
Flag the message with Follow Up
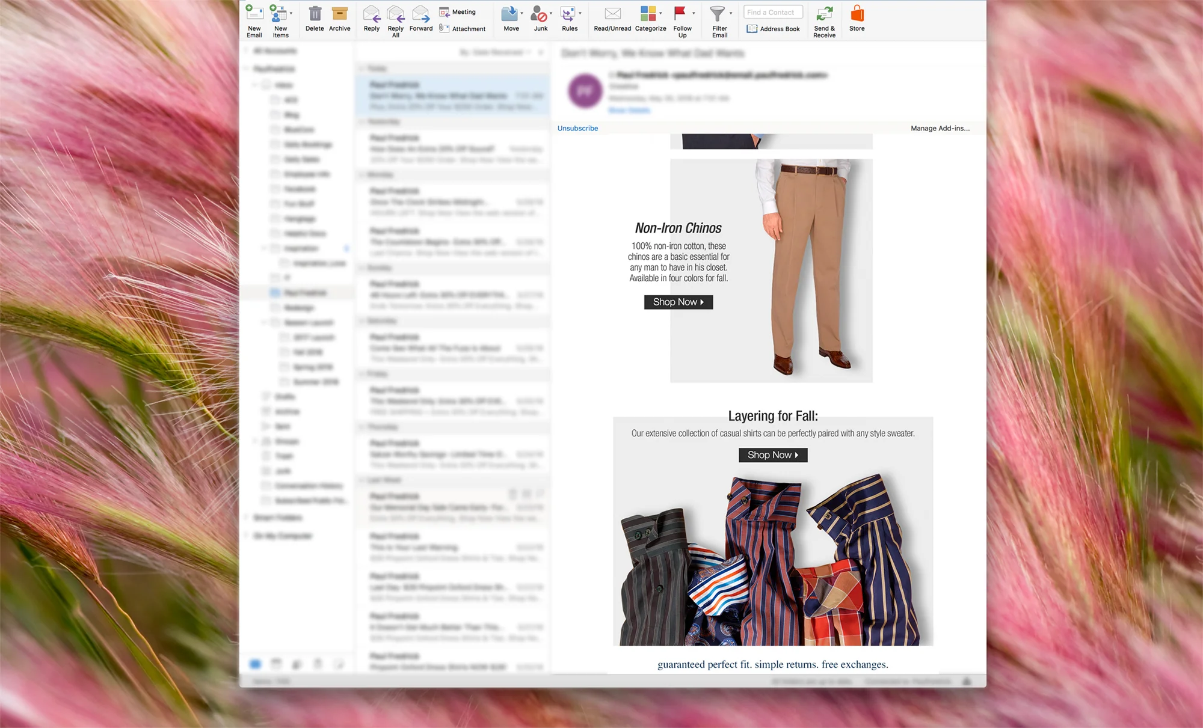(682, 22)
